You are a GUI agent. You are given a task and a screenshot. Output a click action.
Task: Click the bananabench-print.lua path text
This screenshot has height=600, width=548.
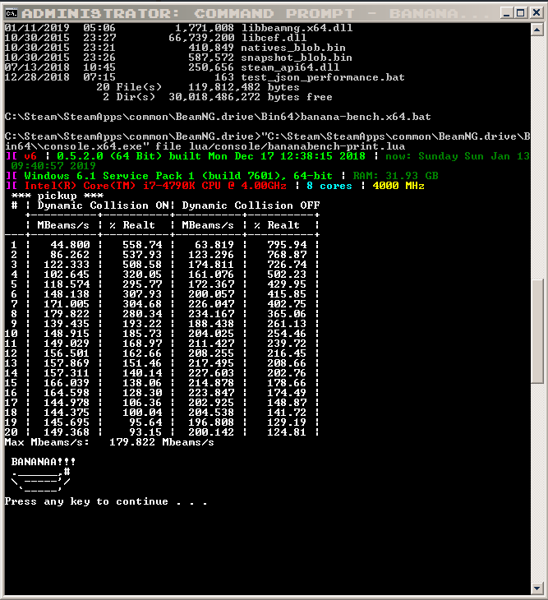pos(297,146)
